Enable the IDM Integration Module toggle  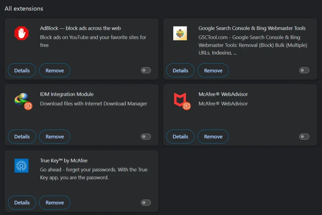pyautogui.click(x=146, y=136)
